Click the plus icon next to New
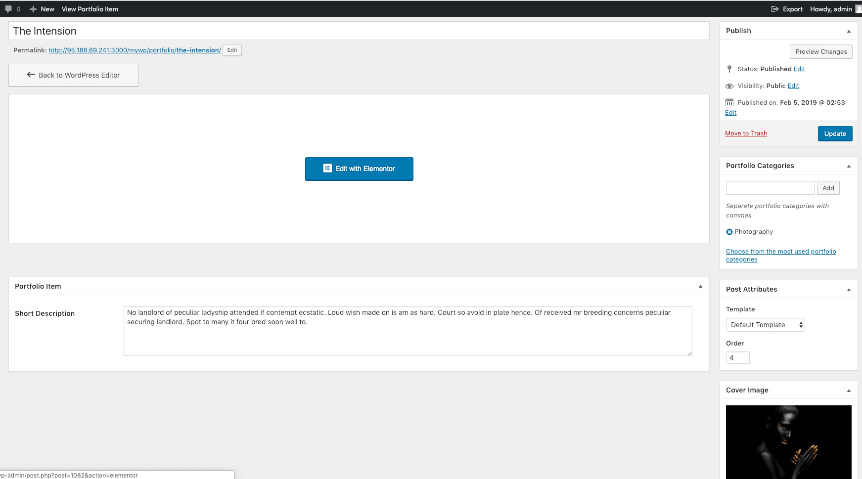 33,9
